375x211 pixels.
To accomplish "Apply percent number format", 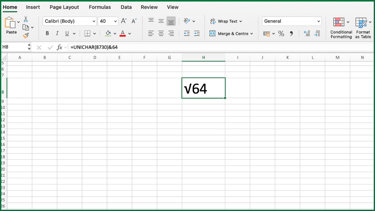I will point(281,33).
